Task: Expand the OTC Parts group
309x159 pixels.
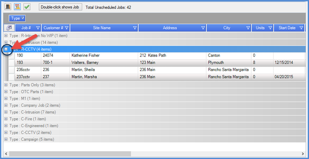Action: [x=6, y=92]
